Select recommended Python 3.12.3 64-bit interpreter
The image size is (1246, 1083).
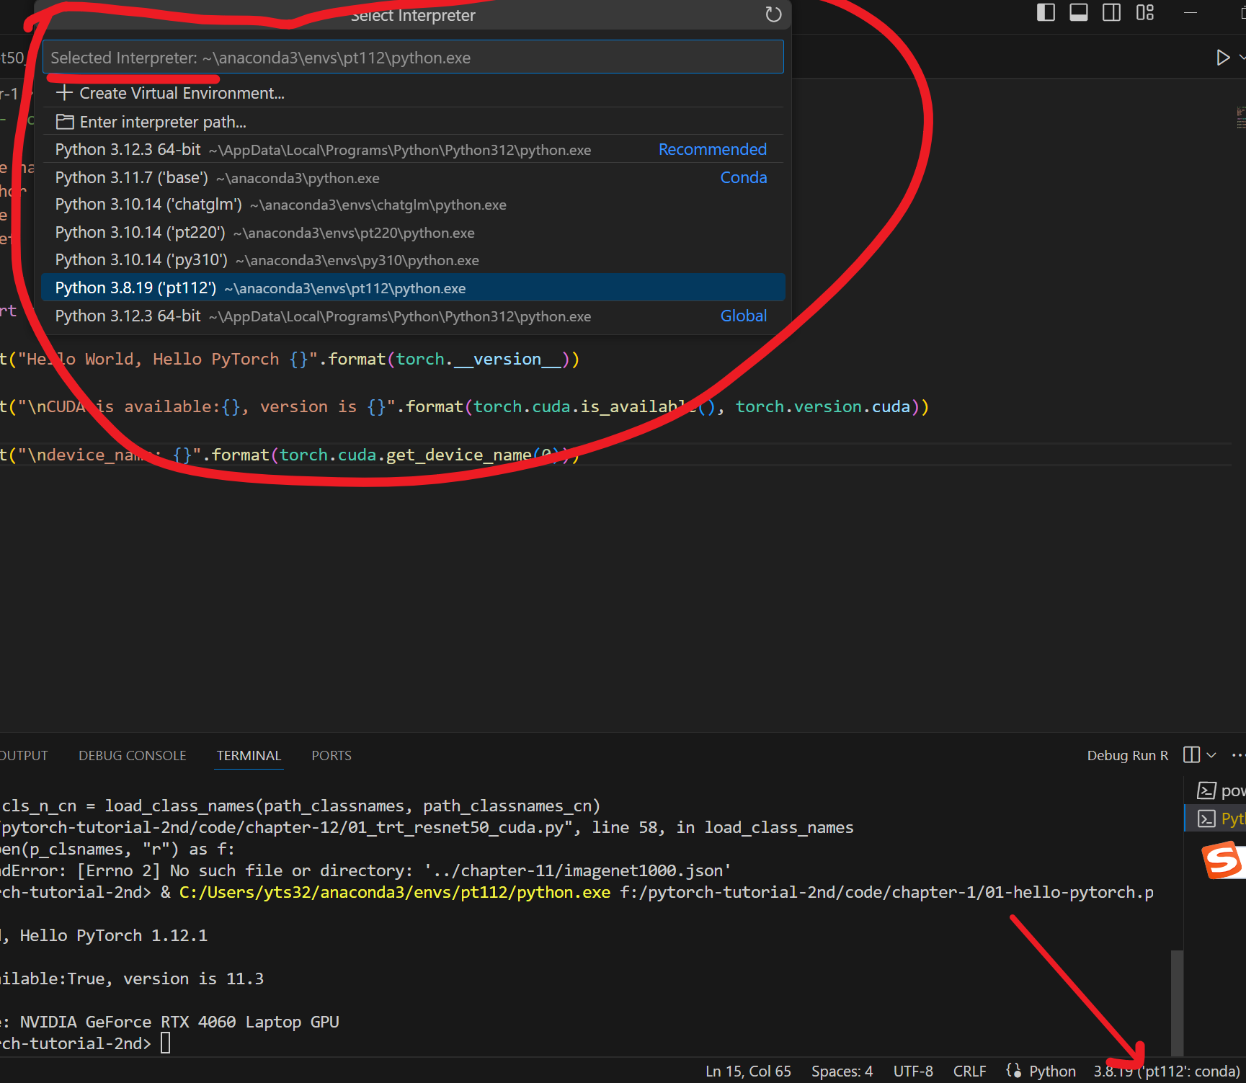(413, 149)
